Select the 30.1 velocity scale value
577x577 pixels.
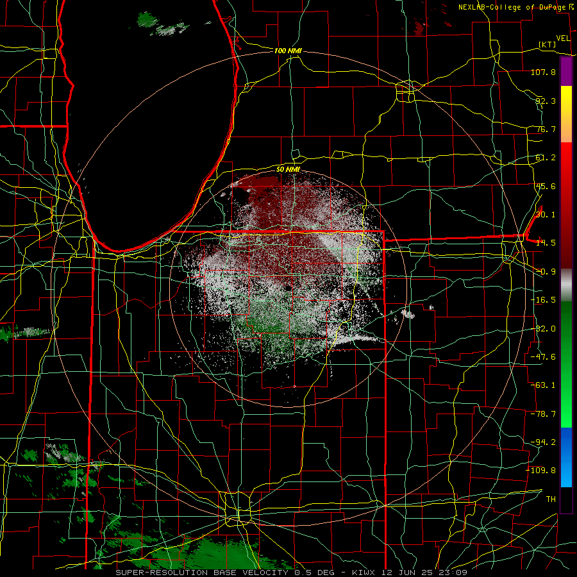pos(546,215)
